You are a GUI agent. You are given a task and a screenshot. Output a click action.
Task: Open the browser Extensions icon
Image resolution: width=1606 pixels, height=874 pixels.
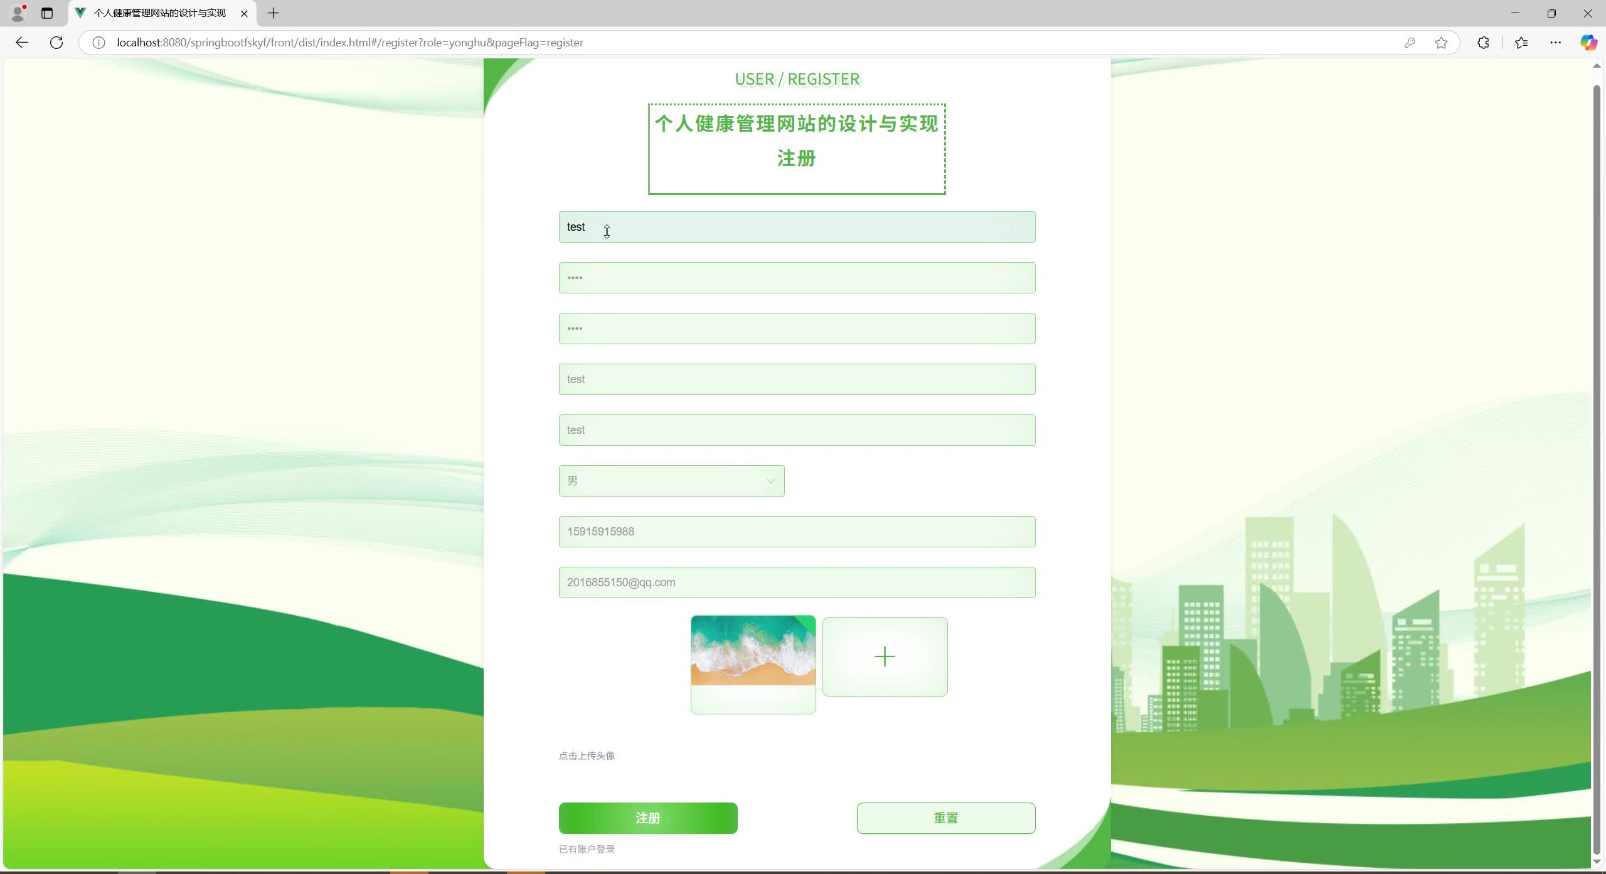(x=1483, y=42)
